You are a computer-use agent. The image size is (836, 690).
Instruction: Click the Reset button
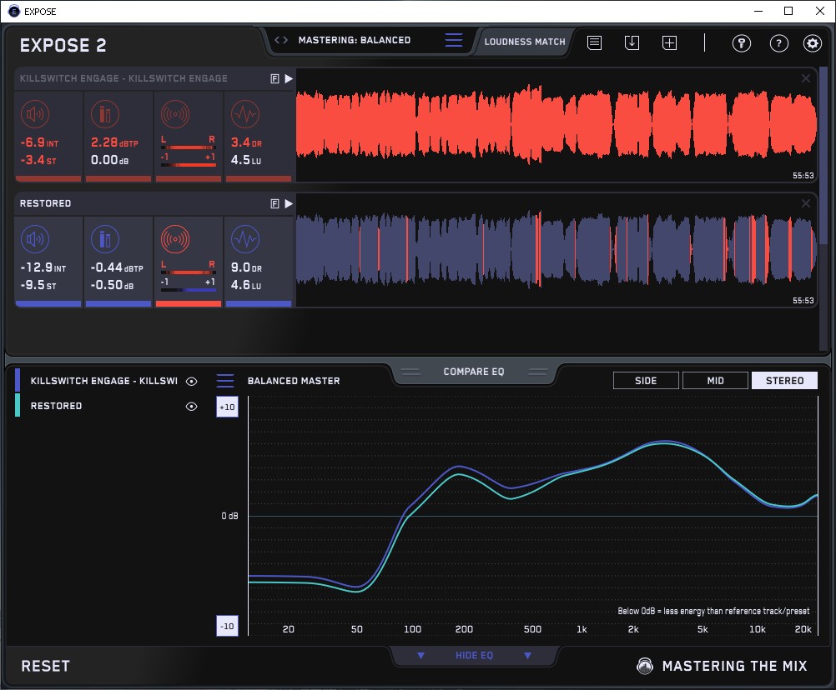point(45,666)
